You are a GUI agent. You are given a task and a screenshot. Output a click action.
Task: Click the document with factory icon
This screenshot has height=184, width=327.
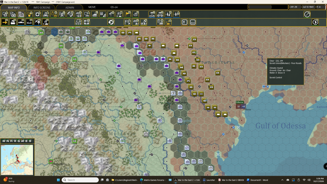pyautogui.click(x=160, y=22)
